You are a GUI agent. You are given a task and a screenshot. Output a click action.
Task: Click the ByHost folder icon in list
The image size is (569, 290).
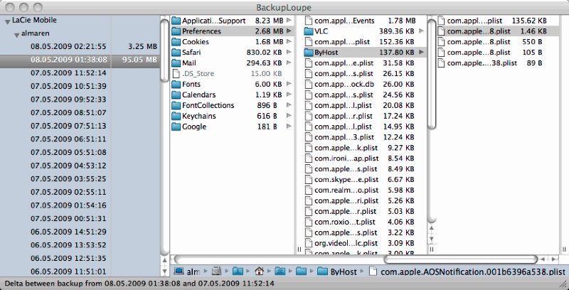tap(309, 52)
